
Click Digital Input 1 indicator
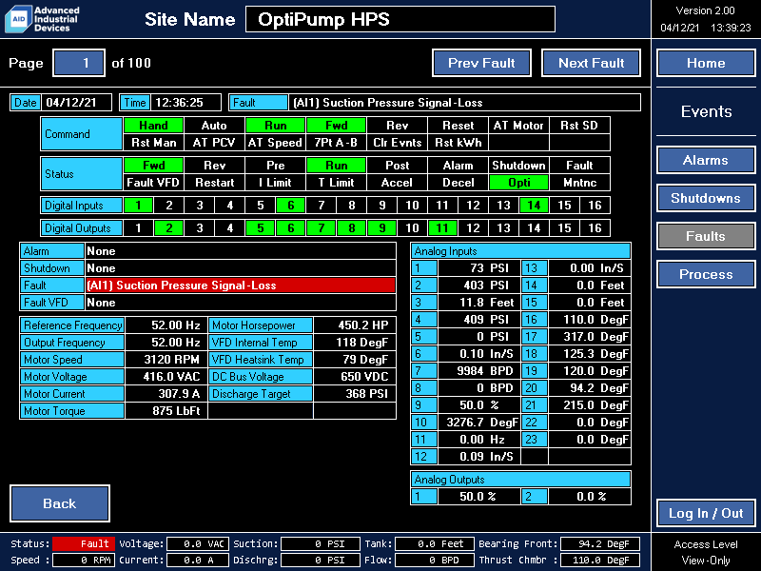139,206
